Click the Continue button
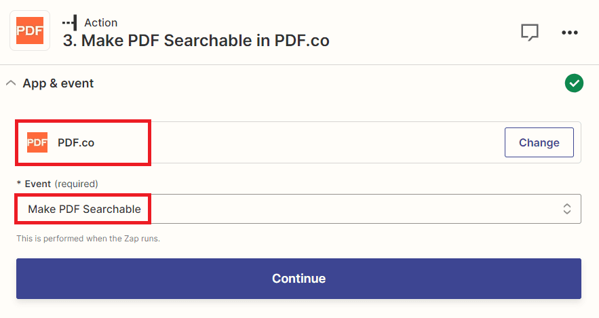Screen dimensions: 599x318 298,279
